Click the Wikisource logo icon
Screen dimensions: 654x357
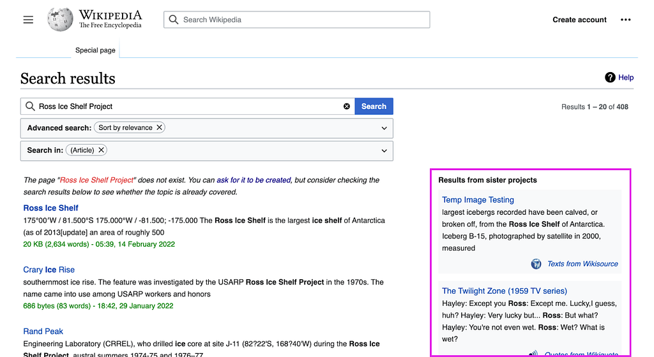(x=536, y=264)
